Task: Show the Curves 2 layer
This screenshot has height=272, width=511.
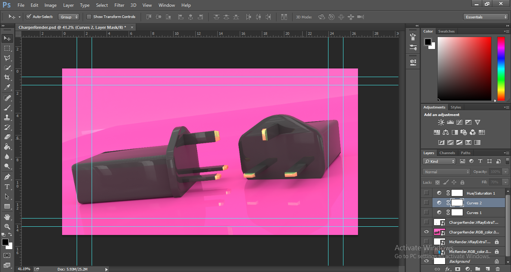Action: point(426,203)
